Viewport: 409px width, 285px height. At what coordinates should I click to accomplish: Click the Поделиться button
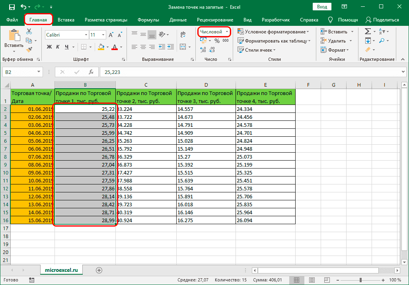coord(383,19)
